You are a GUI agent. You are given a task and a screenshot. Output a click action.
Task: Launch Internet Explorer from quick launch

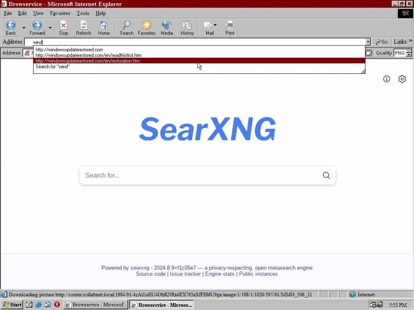38,305
